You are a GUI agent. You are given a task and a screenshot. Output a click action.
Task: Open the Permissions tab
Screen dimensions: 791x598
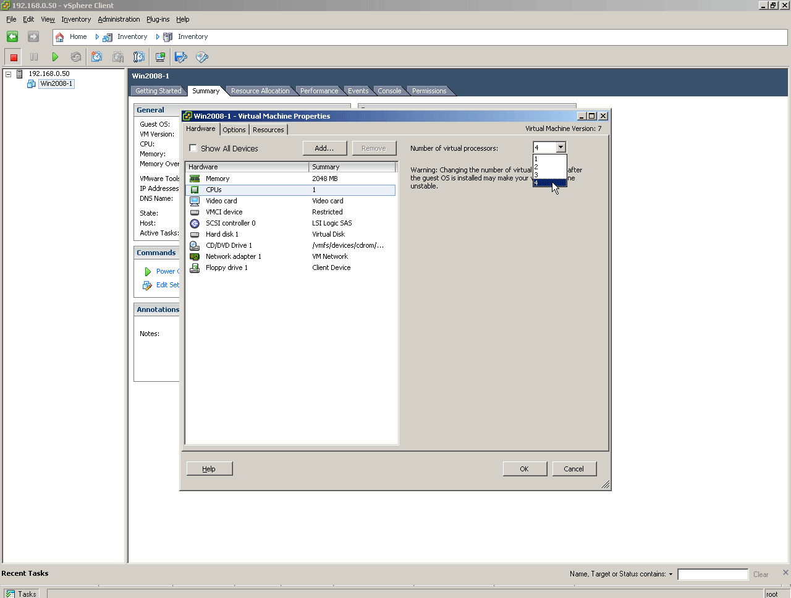(x=429, y=91)
